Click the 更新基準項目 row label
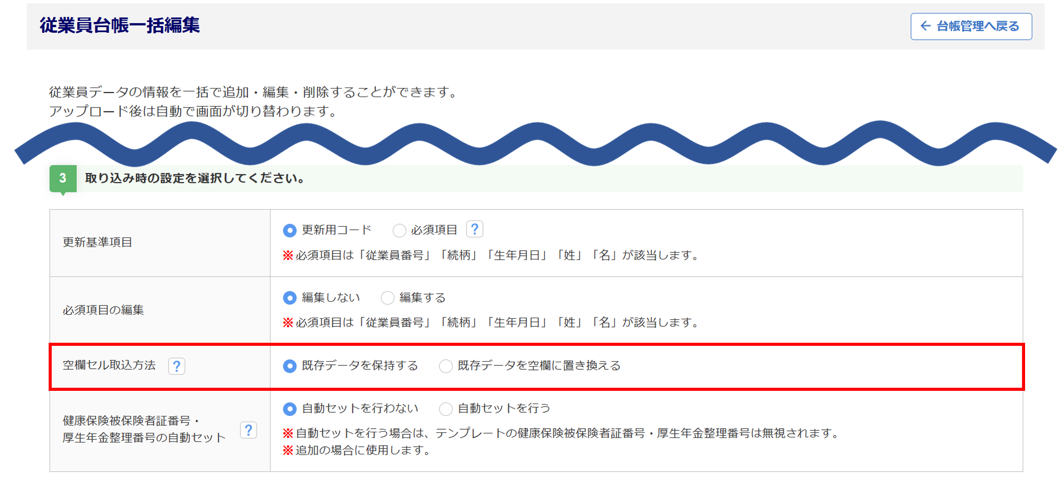 coord(97,242)
